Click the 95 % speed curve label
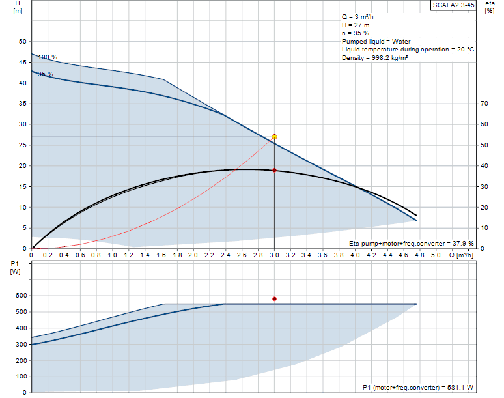The height and width of the screenshot is (398, 504). pyautogui.click(x=45, y=74)
